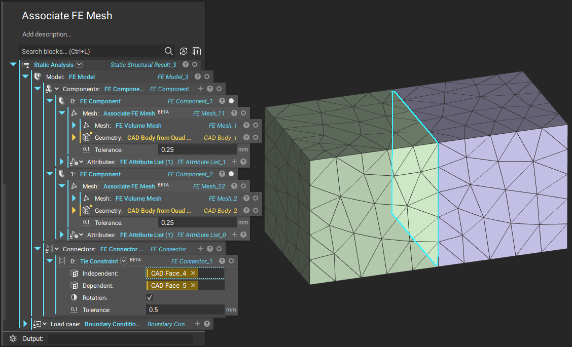The width and height of the screenshot is (572, 347).
Task: Open the first Associate FE Mesh link (FE Mesh_11)
Action: (x=129, y=113)
